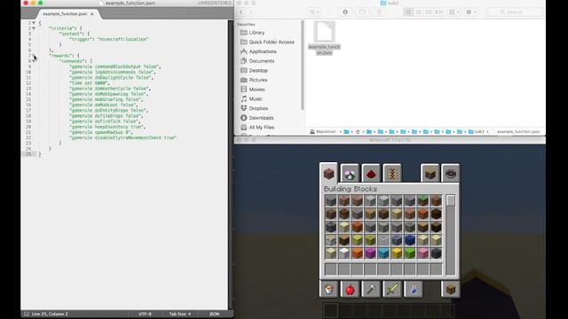Collapse the code fold arrow on line 1
The image size is (568, 319).
(x=34, y=23)
